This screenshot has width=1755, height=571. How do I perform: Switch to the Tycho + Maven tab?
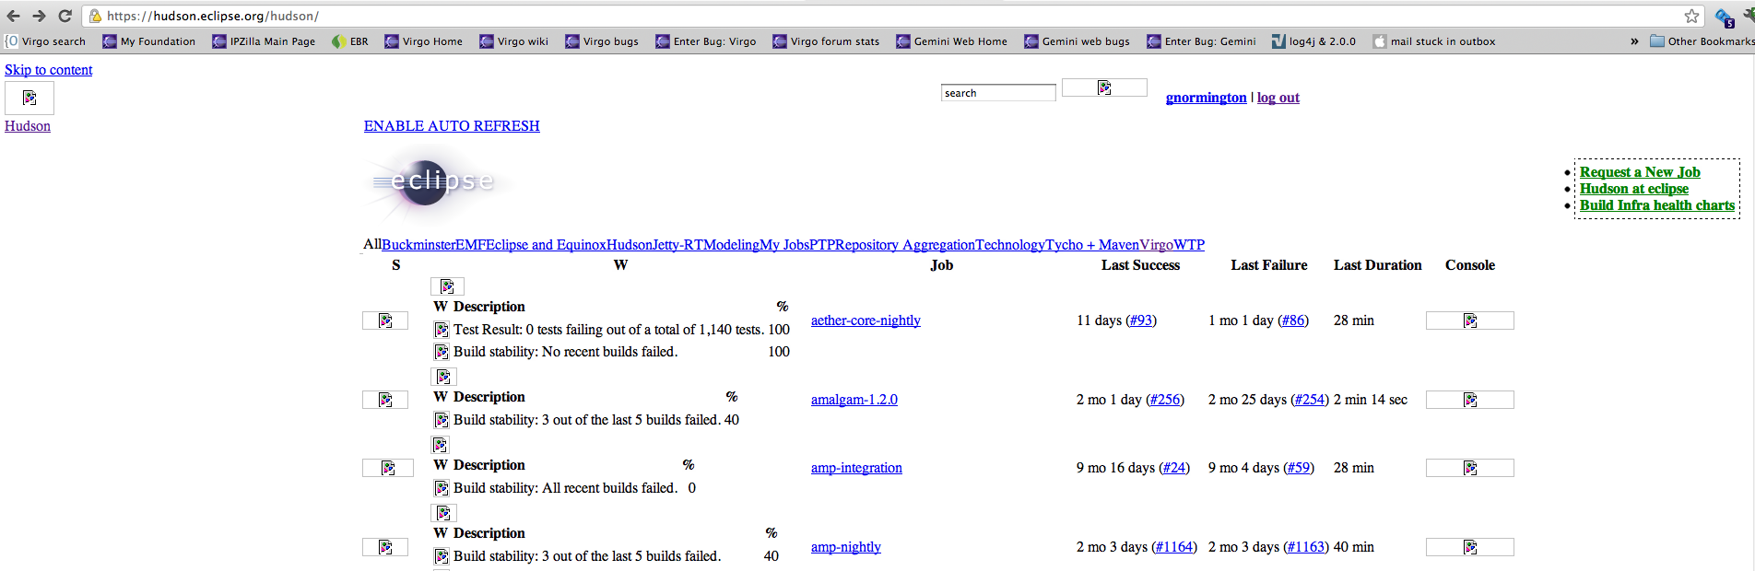pos(1092,245)
